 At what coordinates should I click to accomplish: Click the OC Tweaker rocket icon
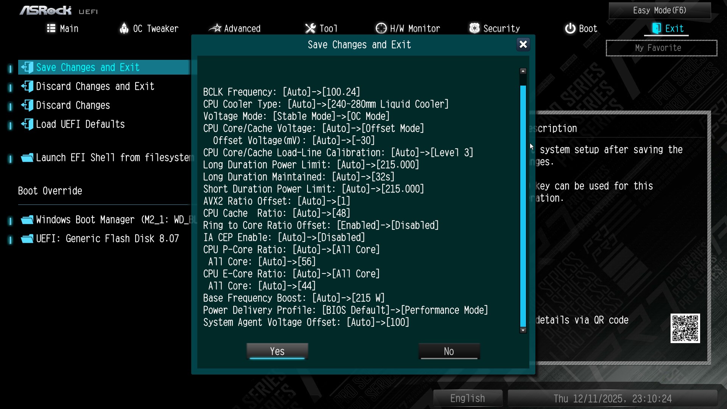pyautogui.click(x=124, y=28)
